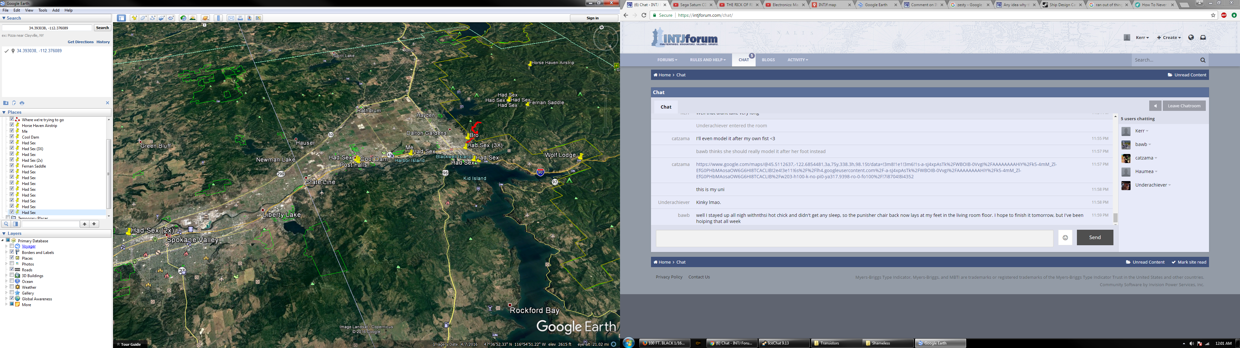
Task: Open the FORUMS dropdown menu
Action: tap(667, 60)
